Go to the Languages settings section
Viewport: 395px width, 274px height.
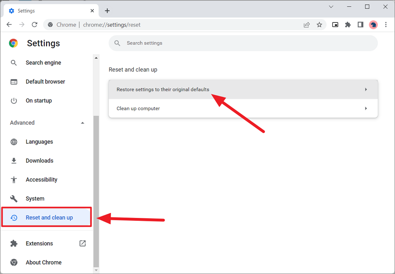[x=39, y=142]
